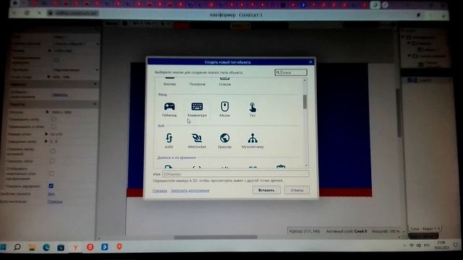463x260 pixels.
Task: Select the Keyboard (Клавиатура) plugin icon
Action: pos(197,106)
